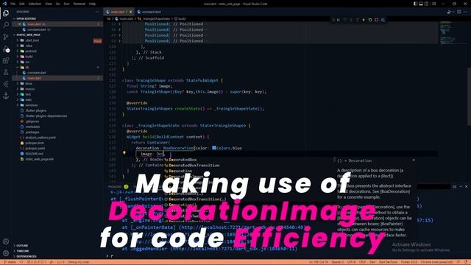
Task: Expand the Outline section
Action: [x=57, y=245]
